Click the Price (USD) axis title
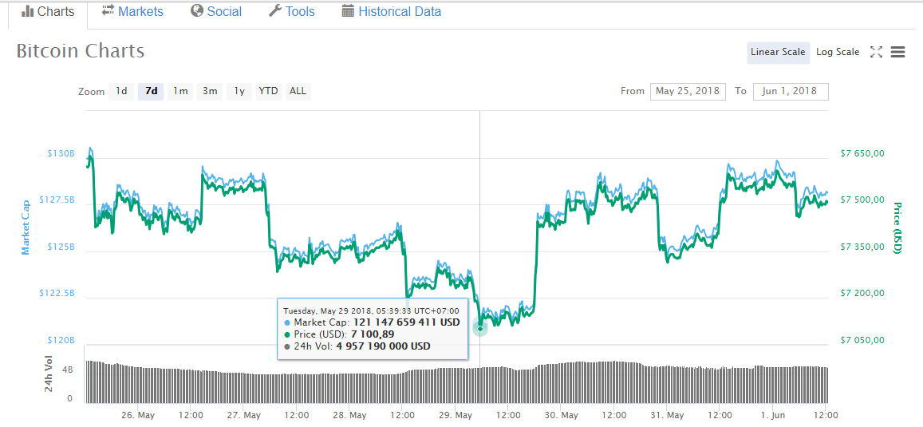Screen dimensions: 923x427 tap(897, 228)
